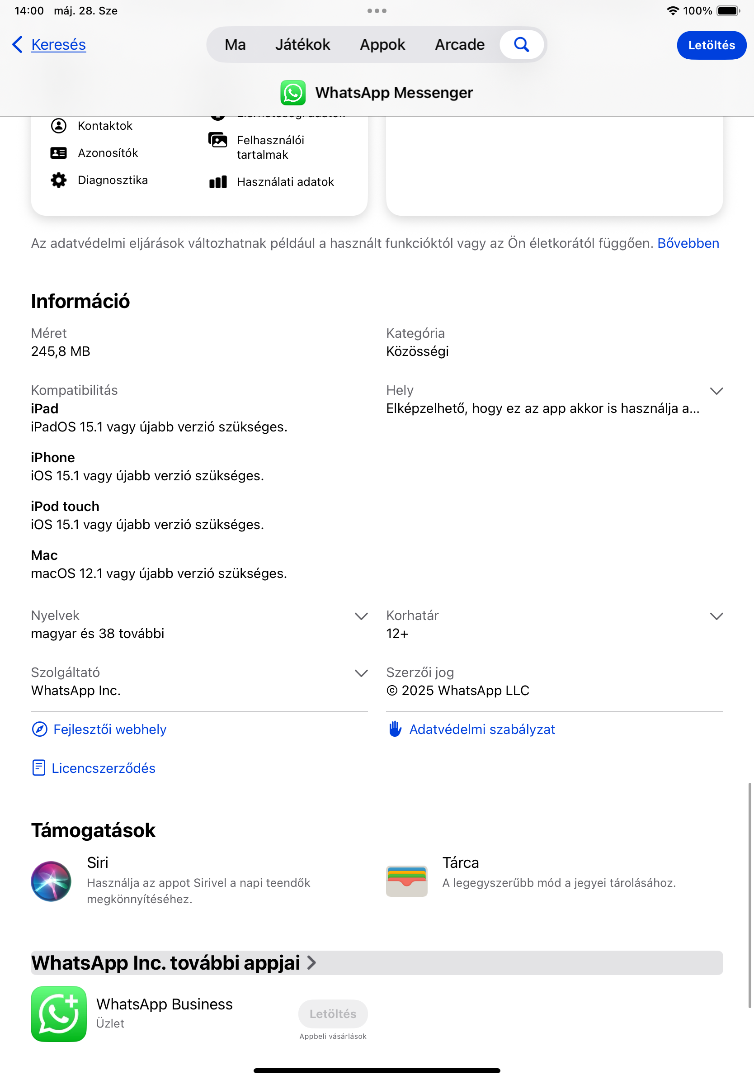Switch to the Arcade tab
The width and height of the screenshot is (754, 1080).
460,45
